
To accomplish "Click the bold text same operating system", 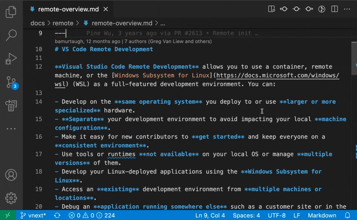I will 158,102.
